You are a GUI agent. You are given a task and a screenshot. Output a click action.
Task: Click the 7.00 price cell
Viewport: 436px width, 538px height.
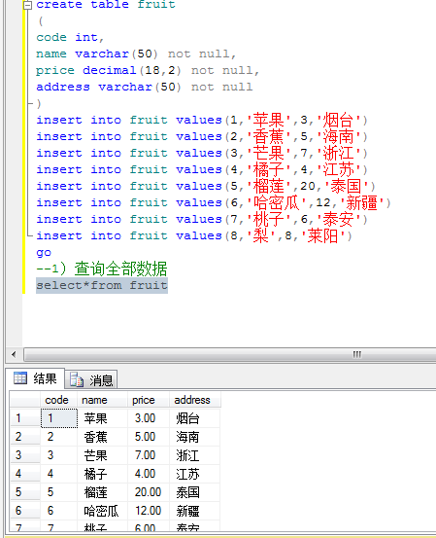pos(149,455)
